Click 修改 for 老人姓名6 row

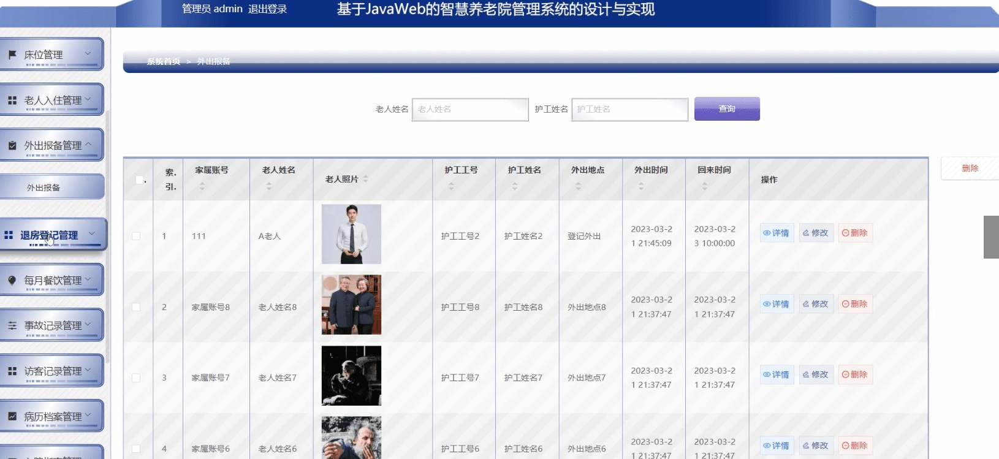pyautogui.click(x=816, y=446)
